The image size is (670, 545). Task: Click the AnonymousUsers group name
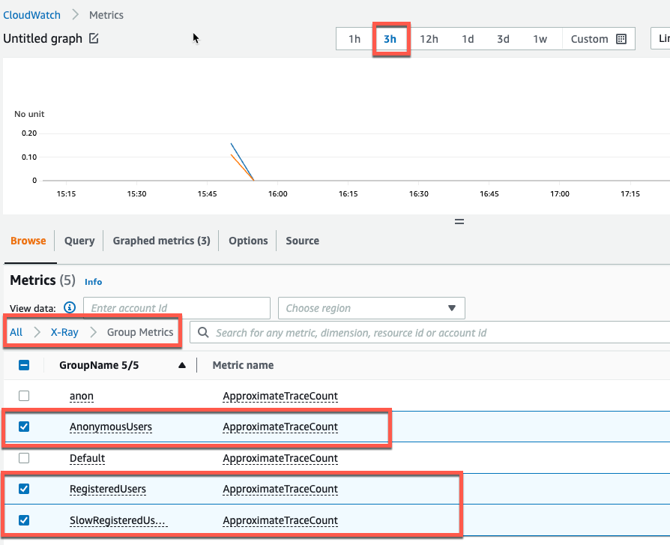(111, 427)
